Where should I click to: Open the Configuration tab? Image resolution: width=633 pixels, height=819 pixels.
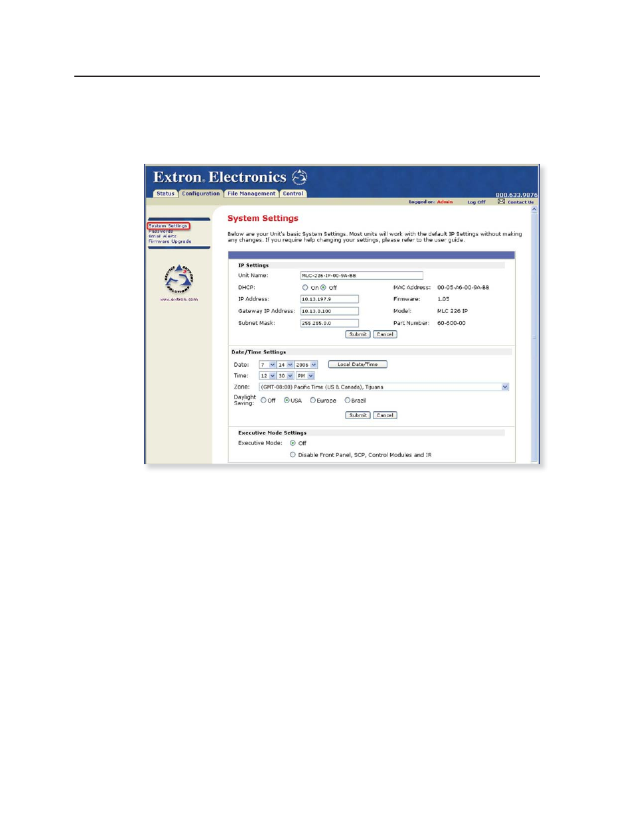[200, 194]
